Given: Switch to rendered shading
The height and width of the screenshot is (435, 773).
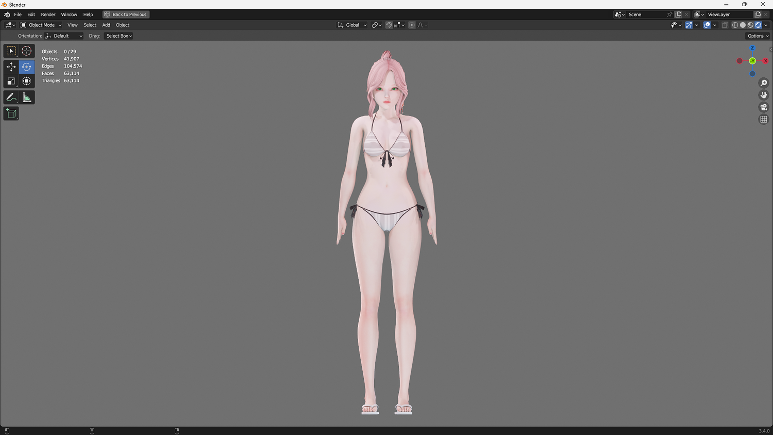Looking at the screenshot, I should click(758, 25).
